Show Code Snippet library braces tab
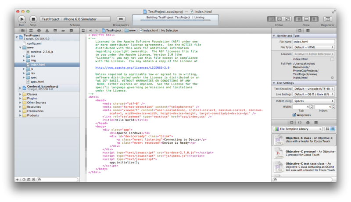 [x=300, y=123]
